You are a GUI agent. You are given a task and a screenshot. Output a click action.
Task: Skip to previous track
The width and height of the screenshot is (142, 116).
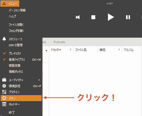[x=78, y=17]
